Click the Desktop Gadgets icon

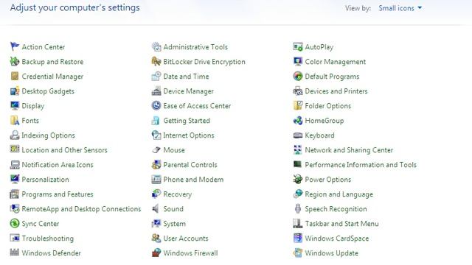[15, 91]
